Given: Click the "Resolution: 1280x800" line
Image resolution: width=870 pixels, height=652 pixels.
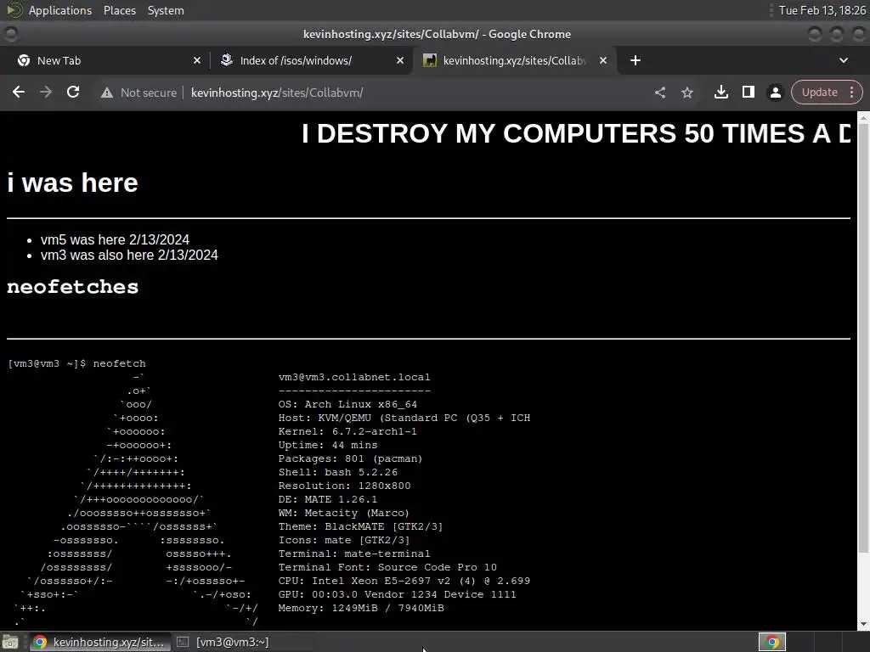Looking at the screenshot, I should (345, 486).
